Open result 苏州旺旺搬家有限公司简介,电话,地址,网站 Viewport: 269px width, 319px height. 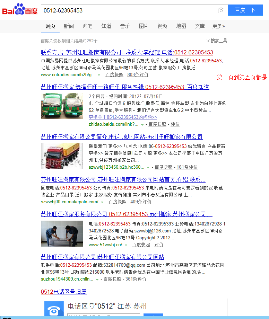(122, 137)
